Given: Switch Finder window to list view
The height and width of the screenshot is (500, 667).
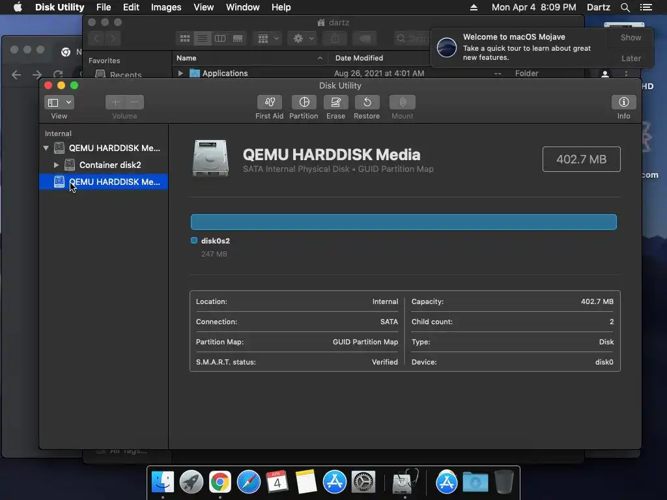Looking at the screenshot, I should [x=203, y=38].
